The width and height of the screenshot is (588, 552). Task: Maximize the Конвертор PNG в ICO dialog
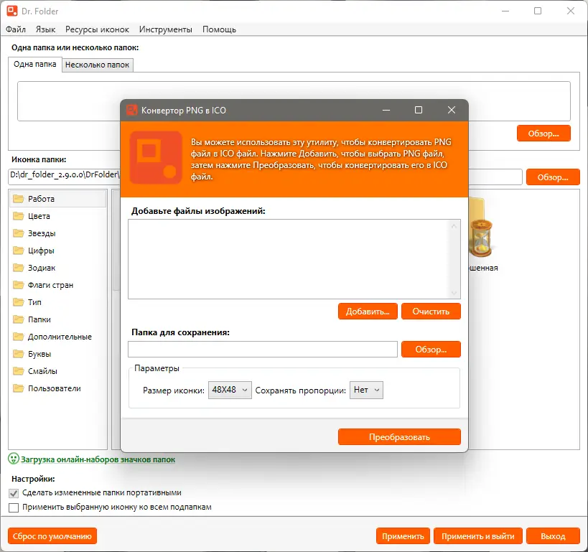[419, 110]
